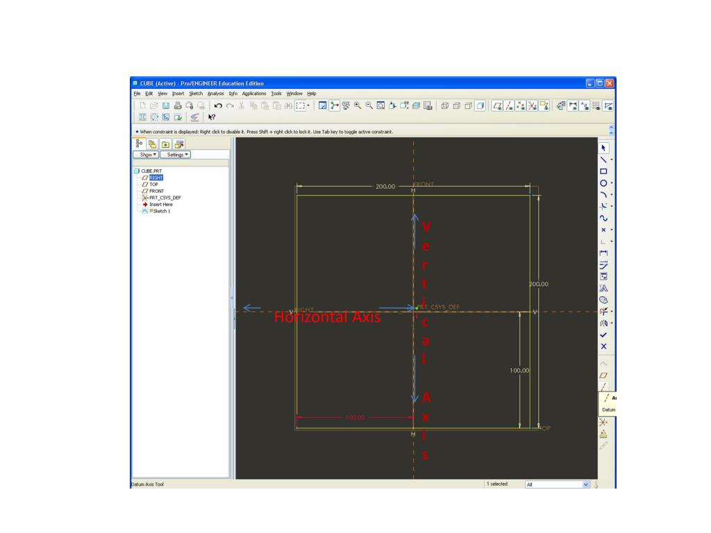The height and width of the screenshot is (533, 711).
Task: Select Sketch 1 in model tree
Action: [x=156, y=211]
